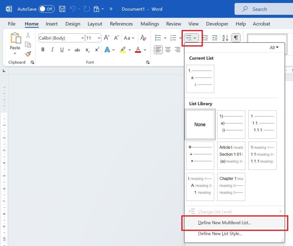The height and width of the screenshot is (246, 293).
Task: Click Center alignment icon
Action: tap(168, 50)
